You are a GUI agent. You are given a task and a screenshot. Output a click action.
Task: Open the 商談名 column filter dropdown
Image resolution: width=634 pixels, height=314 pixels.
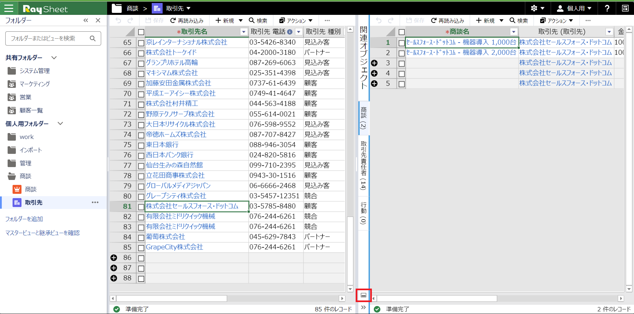coord(513,32)
